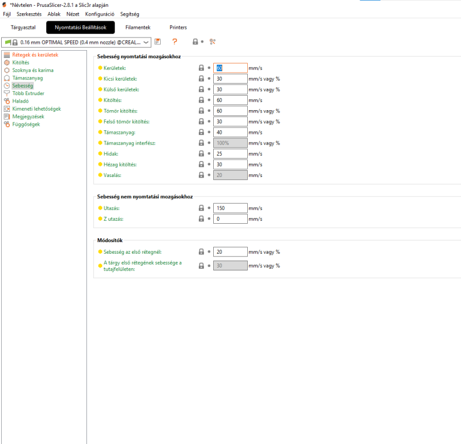Open the Haladó settings page
Image resolution: width=461 pixels, height=444 pixels.
(21, 101)
